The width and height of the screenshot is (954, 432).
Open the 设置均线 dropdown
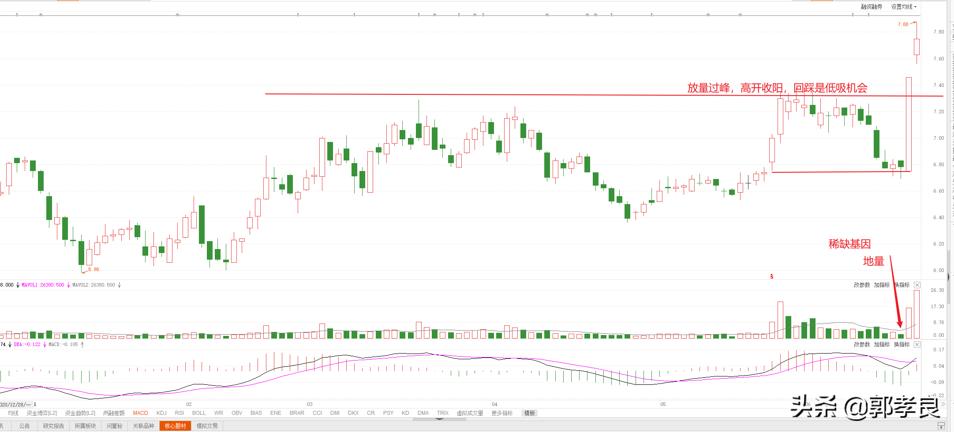point(904,7)
